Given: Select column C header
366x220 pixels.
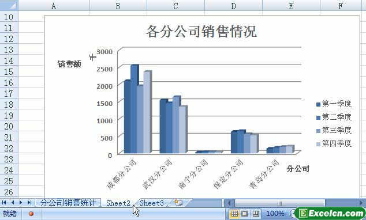Looking at the screenshot, I should click(175, 5).
